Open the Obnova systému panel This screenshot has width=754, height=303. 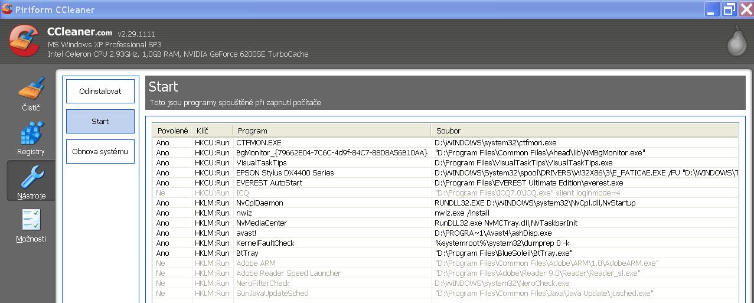[x=100, y=151]
